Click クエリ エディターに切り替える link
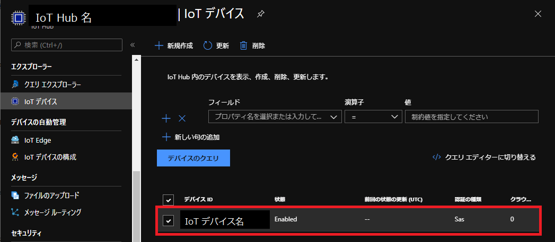 (490, 157)
